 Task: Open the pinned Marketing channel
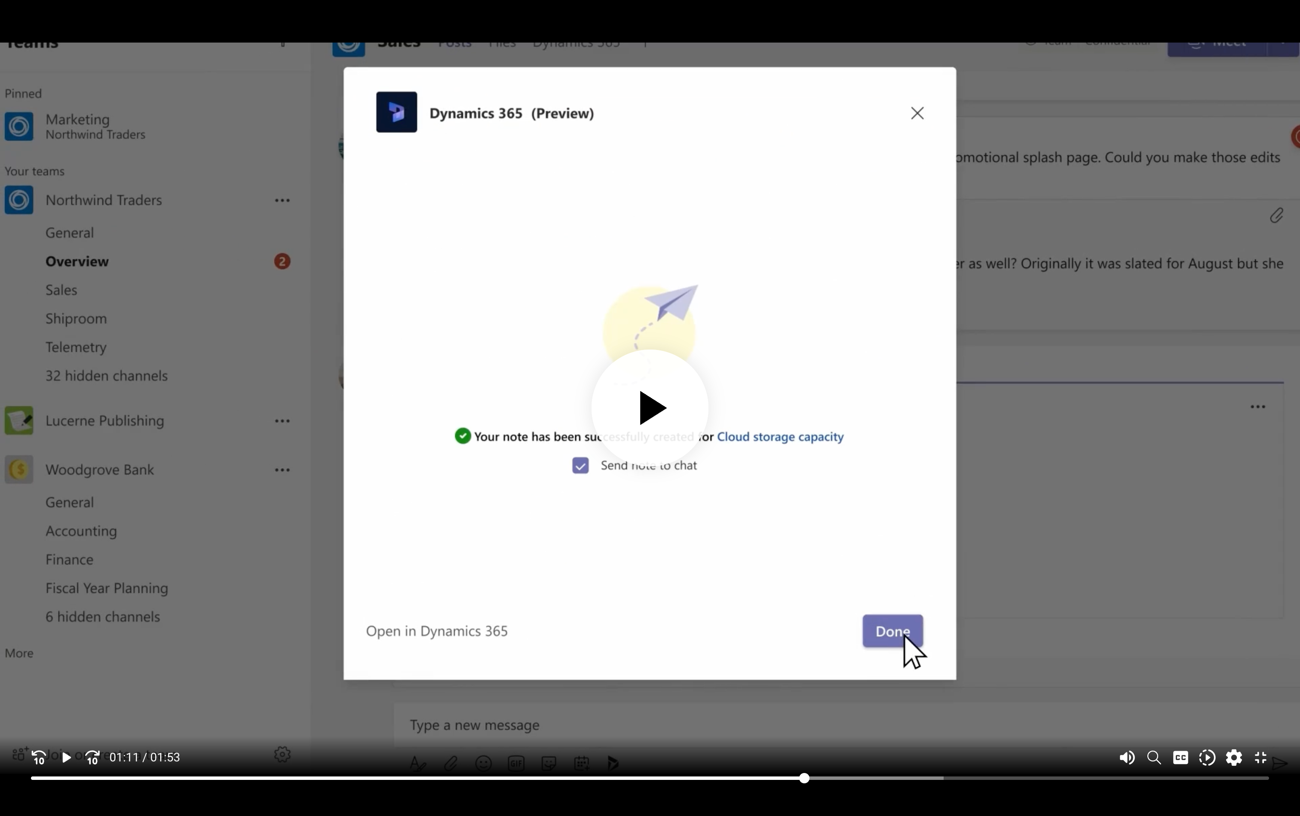(95, 126)
